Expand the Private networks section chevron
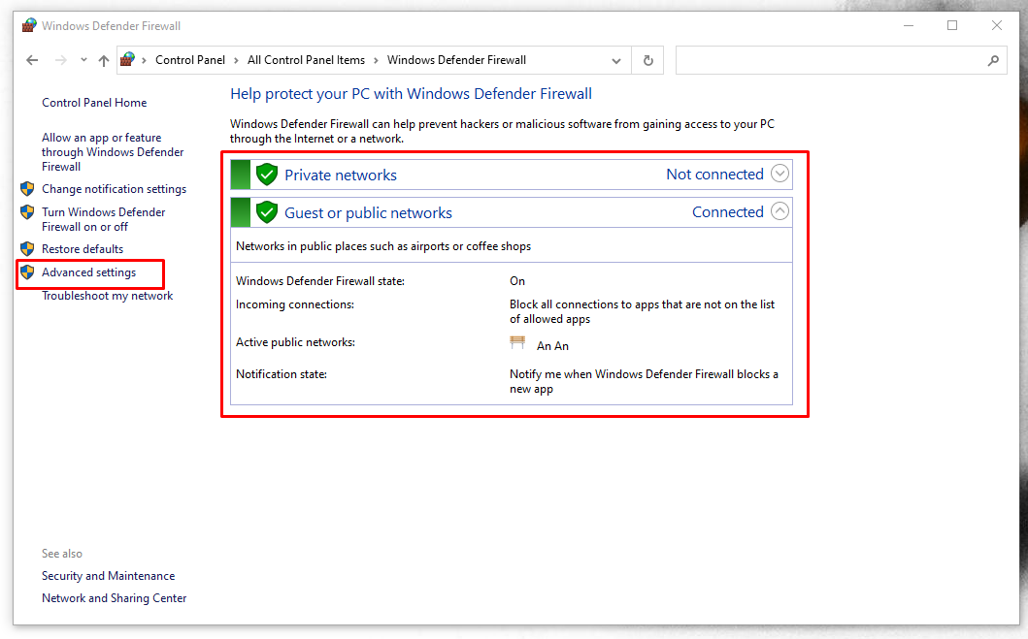 (x=779, y=175)
